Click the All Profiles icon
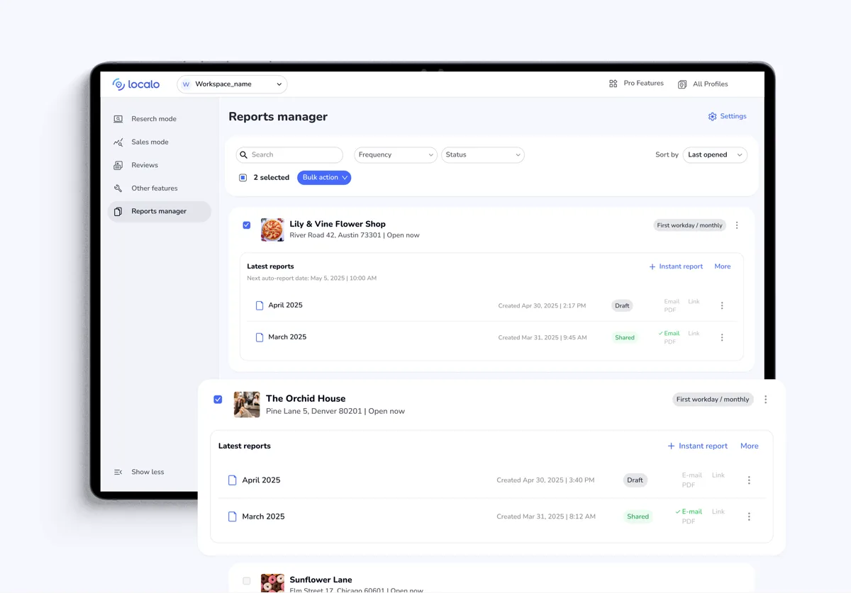The width and height of the screenshot is (851, 593). (682, 84)
